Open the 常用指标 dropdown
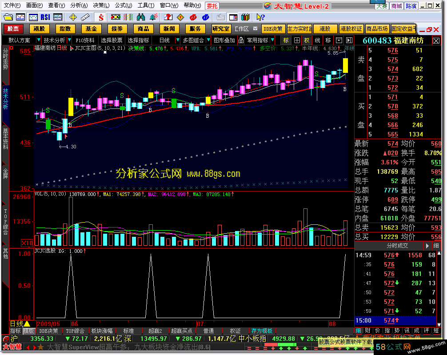Screen dimensions: 447x355 point(272,40)
